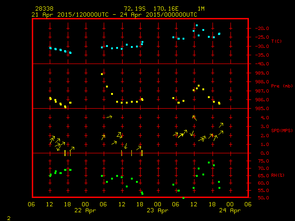Image resolution: width=295 pixels, height=221 pixels.
Task: Click the T(C) temperature axis label
Action: click(276, 41)
